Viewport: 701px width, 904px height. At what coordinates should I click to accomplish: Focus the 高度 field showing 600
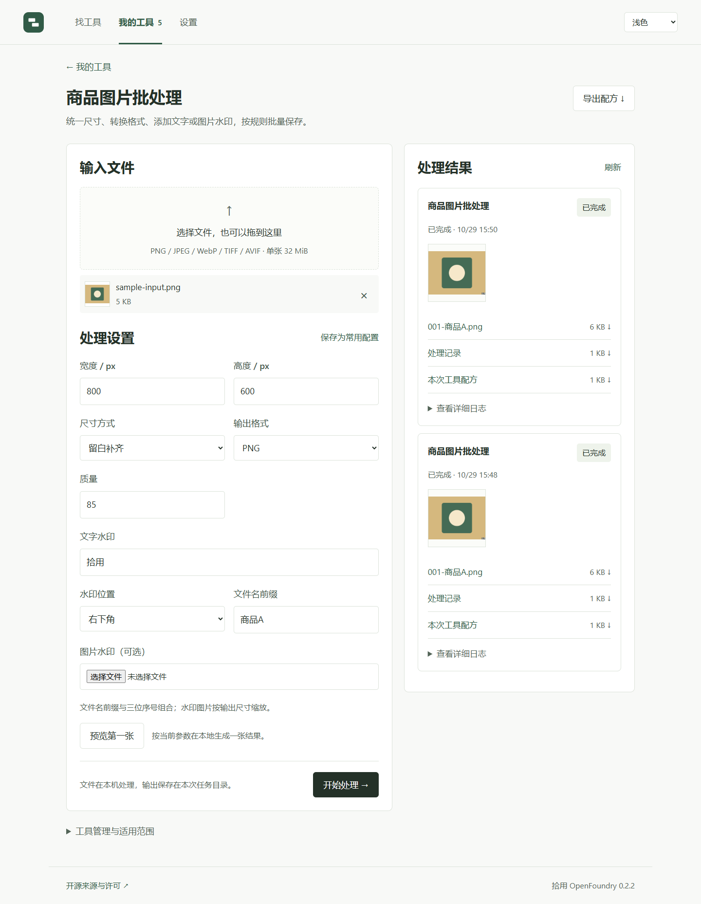[306, 391]
